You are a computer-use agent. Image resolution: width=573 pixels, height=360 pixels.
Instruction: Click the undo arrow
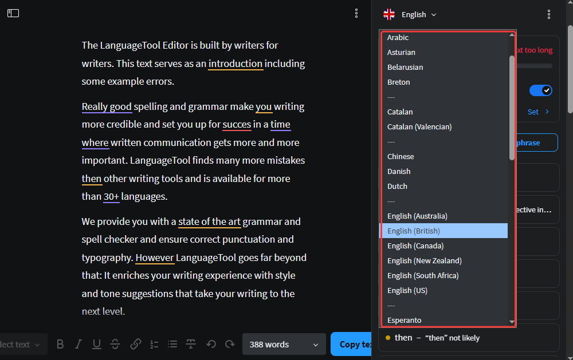coord(211,344)
